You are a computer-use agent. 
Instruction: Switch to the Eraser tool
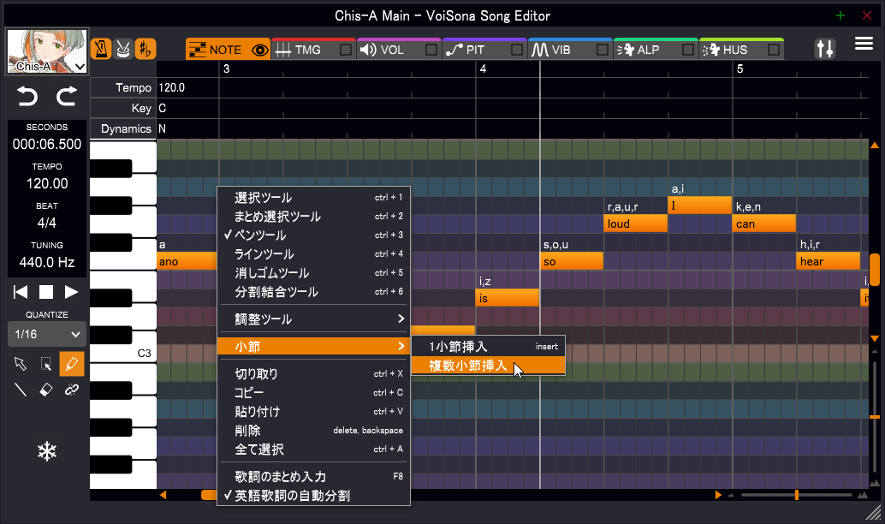pyautogui.click(x=47, y=390)
